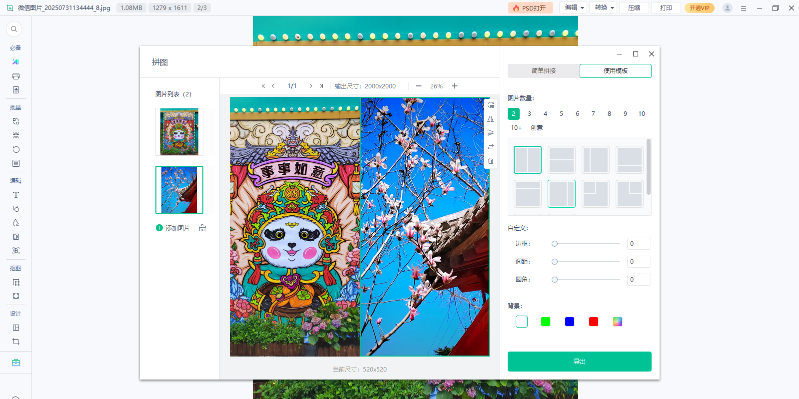The image size is (799, 399).
Task: Click the printer icon in the sidebar
Action: (x=16, y=76)
